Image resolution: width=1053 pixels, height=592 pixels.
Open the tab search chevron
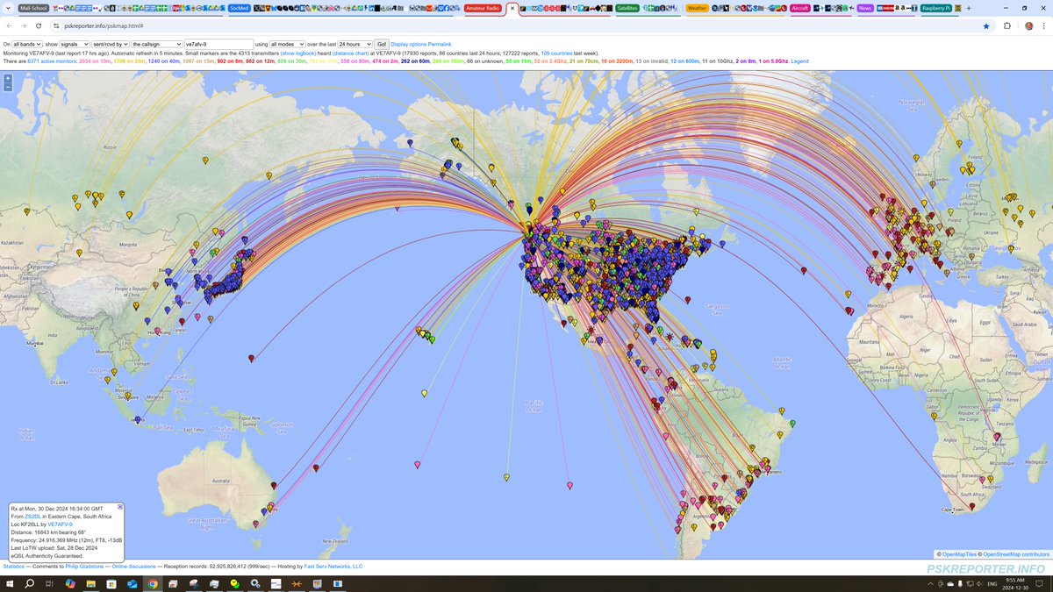point(8,8)
